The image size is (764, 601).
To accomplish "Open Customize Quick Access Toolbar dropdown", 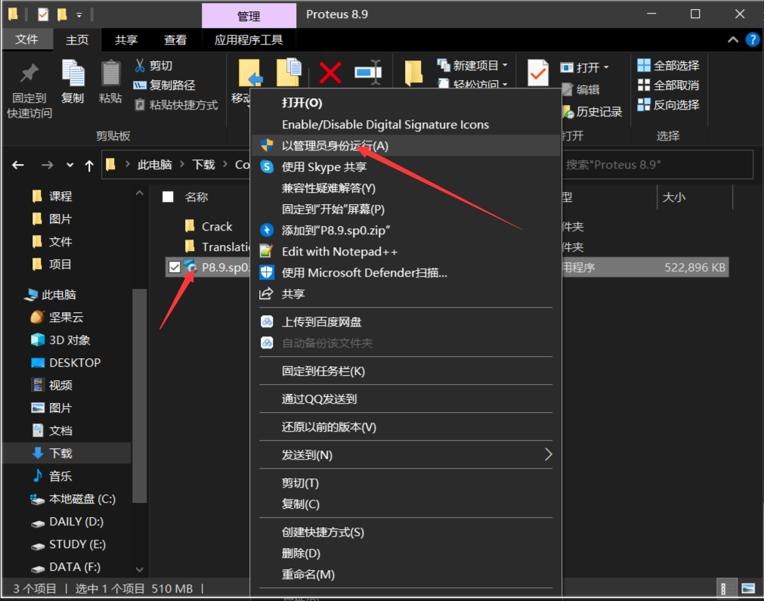I will [79, 15].
